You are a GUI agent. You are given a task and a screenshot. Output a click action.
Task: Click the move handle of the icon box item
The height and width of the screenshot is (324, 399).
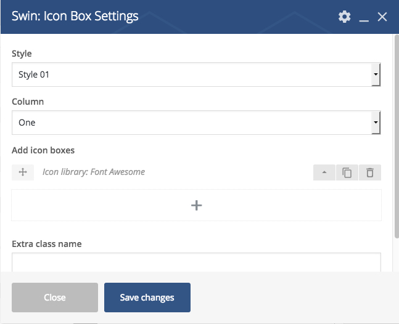coord(23,172)
